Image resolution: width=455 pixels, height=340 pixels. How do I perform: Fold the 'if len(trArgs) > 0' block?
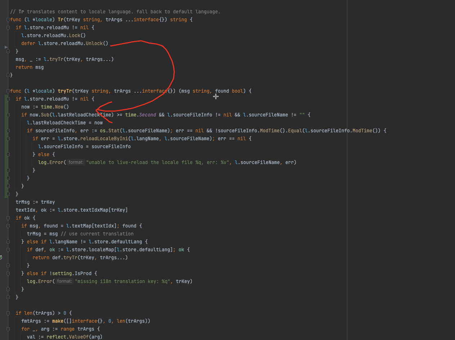click(x=8, y=313)
